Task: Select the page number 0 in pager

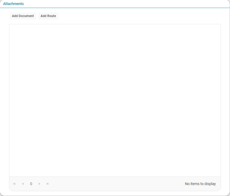Action: coord(31,184)
